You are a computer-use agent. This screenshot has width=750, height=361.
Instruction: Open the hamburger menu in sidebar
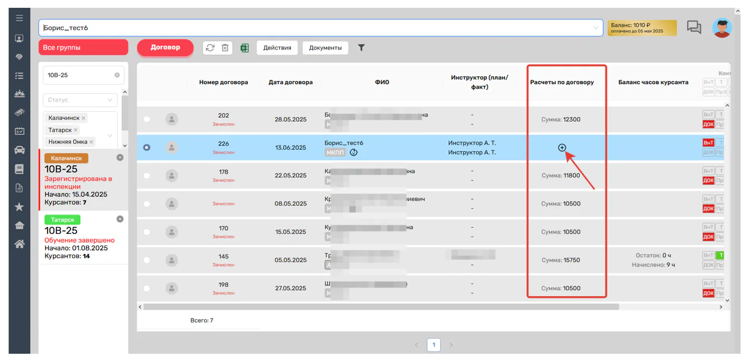pos(20,18)
